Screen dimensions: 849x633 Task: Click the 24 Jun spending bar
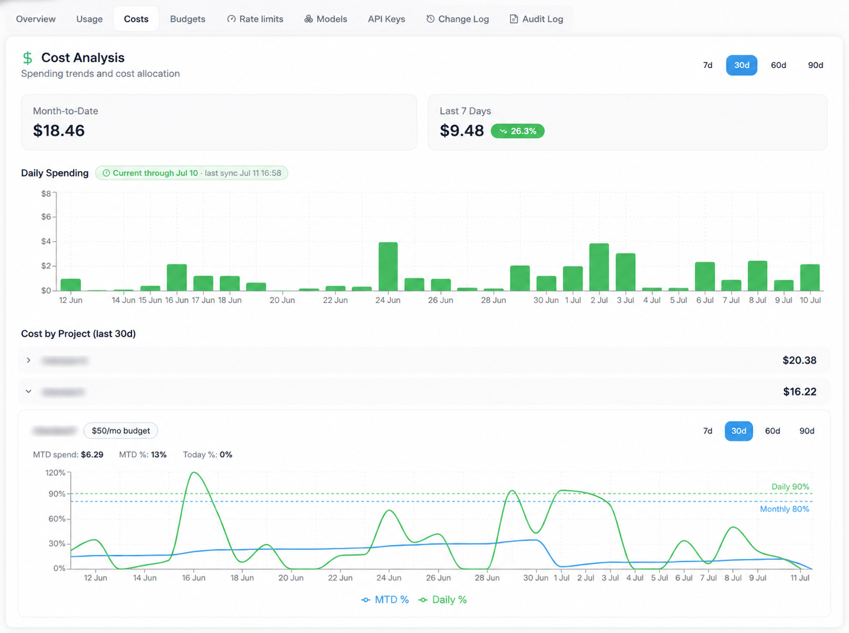(388, 267)
